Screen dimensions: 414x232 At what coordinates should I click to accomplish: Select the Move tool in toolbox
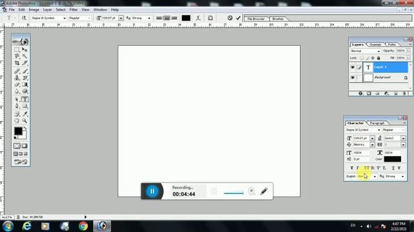coord(25,50)
